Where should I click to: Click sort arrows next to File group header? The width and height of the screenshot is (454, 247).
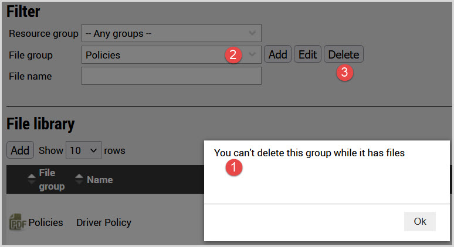31,180
